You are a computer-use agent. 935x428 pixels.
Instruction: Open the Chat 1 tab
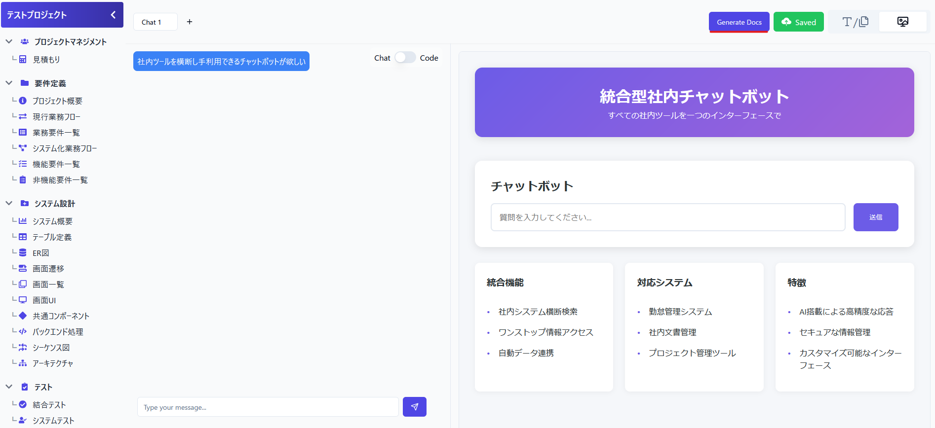[x=156, y=22]
